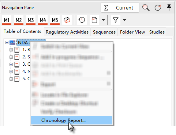Click the refresh icon
The height and width of the screenshot is (135, 176).
[158, 8]
